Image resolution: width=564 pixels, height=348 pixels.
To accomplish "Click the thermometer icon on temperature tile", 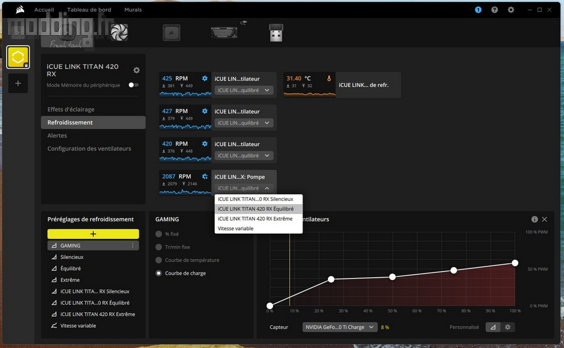I will (x=329, y=78).
